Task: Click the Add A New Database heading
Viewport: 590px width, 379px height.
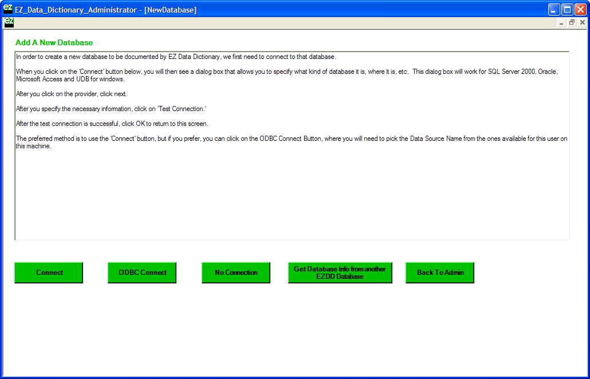Action: pos(54,43)
